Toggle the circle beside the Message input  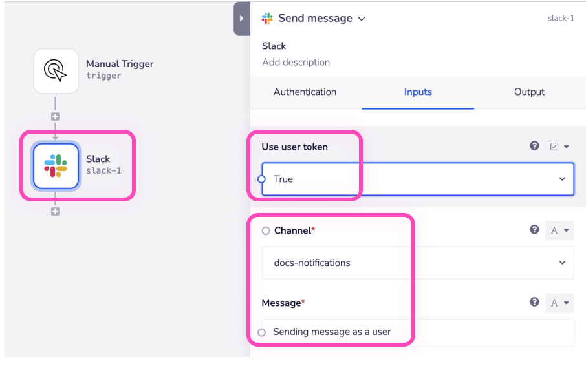[x=261, y=332]
